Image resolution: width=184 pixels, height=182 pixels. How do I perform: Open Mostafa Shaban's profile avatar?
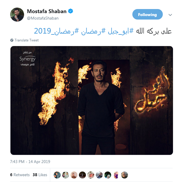pos(17,15)
